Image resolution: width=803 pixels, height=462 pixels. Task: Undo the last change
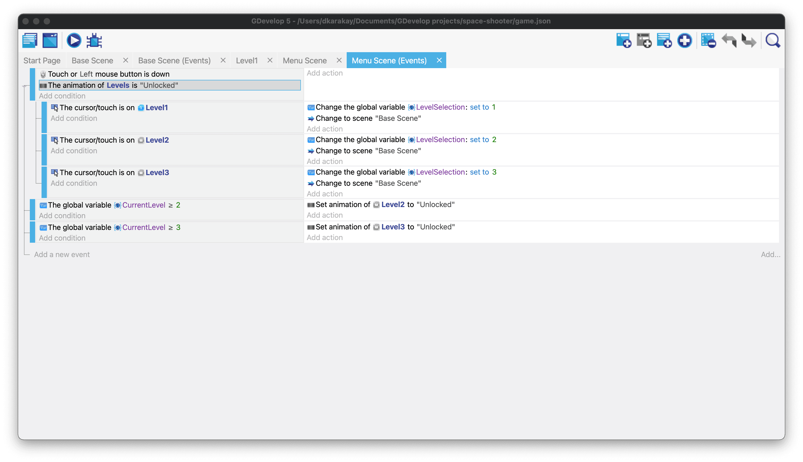729,41
